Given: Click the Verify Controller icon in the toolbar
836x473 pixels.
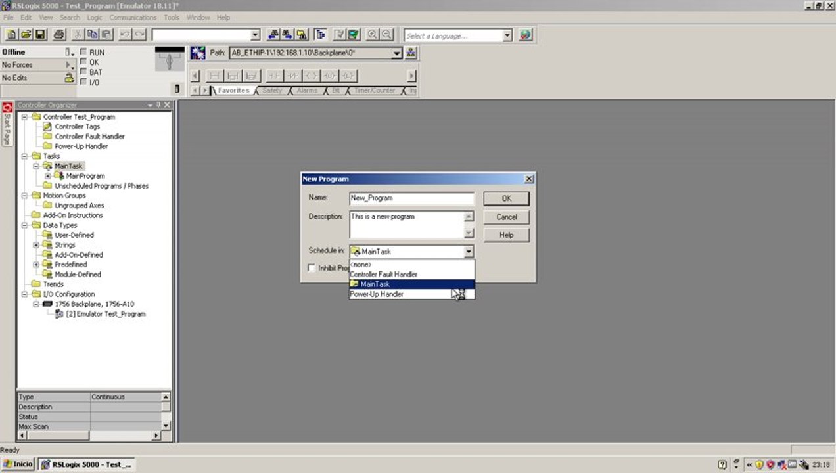Looking at the screenshot, I should [354, 35].
